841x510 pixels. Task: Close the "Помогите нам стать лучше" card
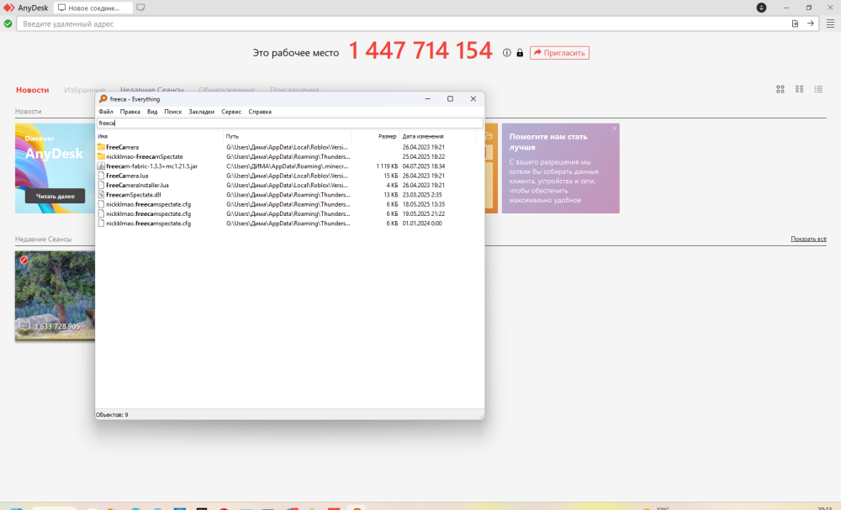coord(614,129)
